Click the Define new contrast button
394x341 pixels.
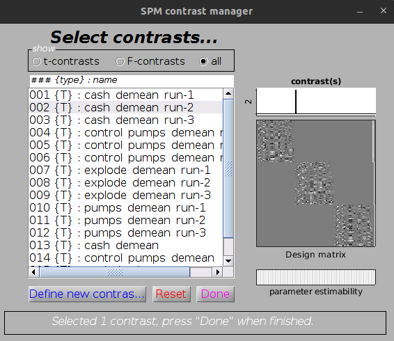[x=87, y=294]
